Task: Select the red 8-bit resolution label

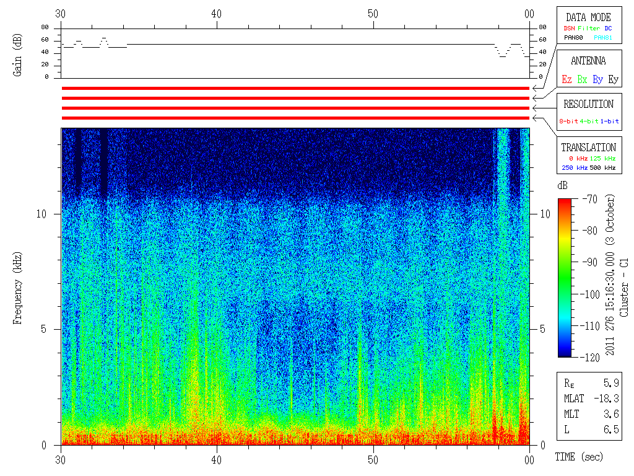Action: click(568, 121)
